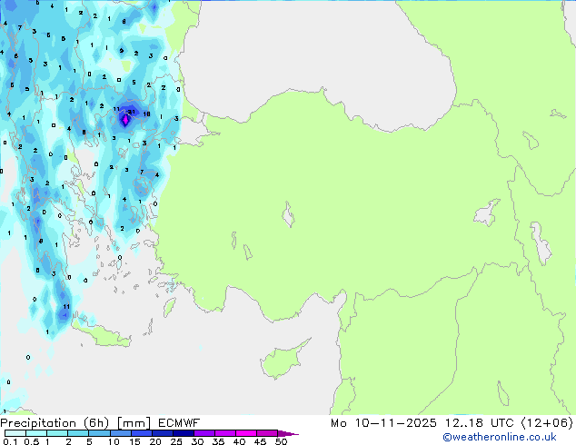Viewport: 576px width, 445px height.
Task: Select the 35–40 mm legend swatch
Action: (224, 433)
